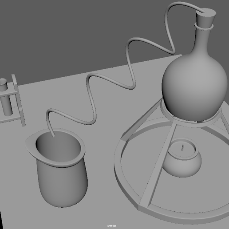
Task: Select the test tube rack upright post
Action: (19, 100)
